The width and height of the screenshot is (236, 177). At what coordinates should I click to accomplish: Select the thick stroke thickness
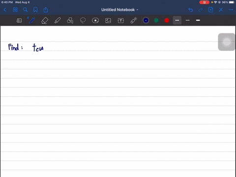(198, 20)
